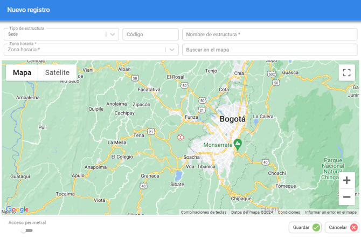Image resolution: width=361 pixels, height=238 pixels.
Task: Click the Buscar en el mapa field
Action: [269, 50]
